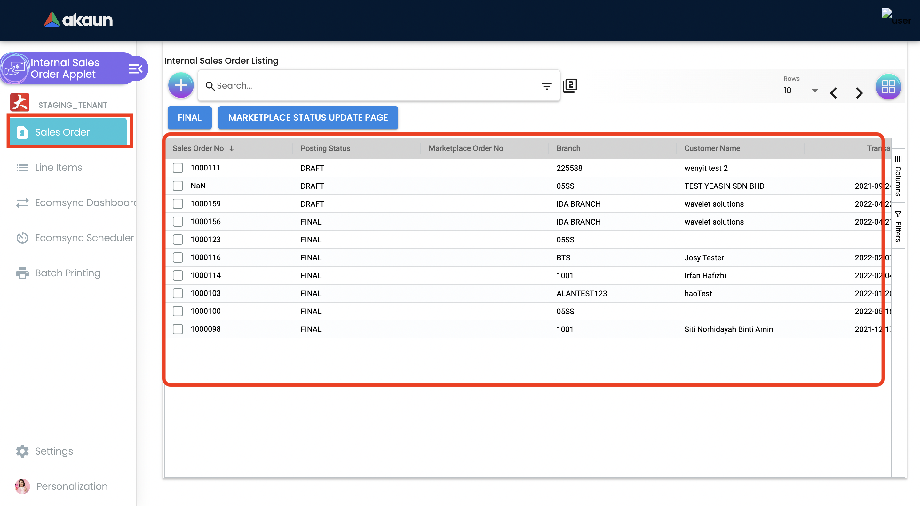This screenshot has height=506, width=920.
Task: Tick checkbox for order 1000111
Action: 178,168
